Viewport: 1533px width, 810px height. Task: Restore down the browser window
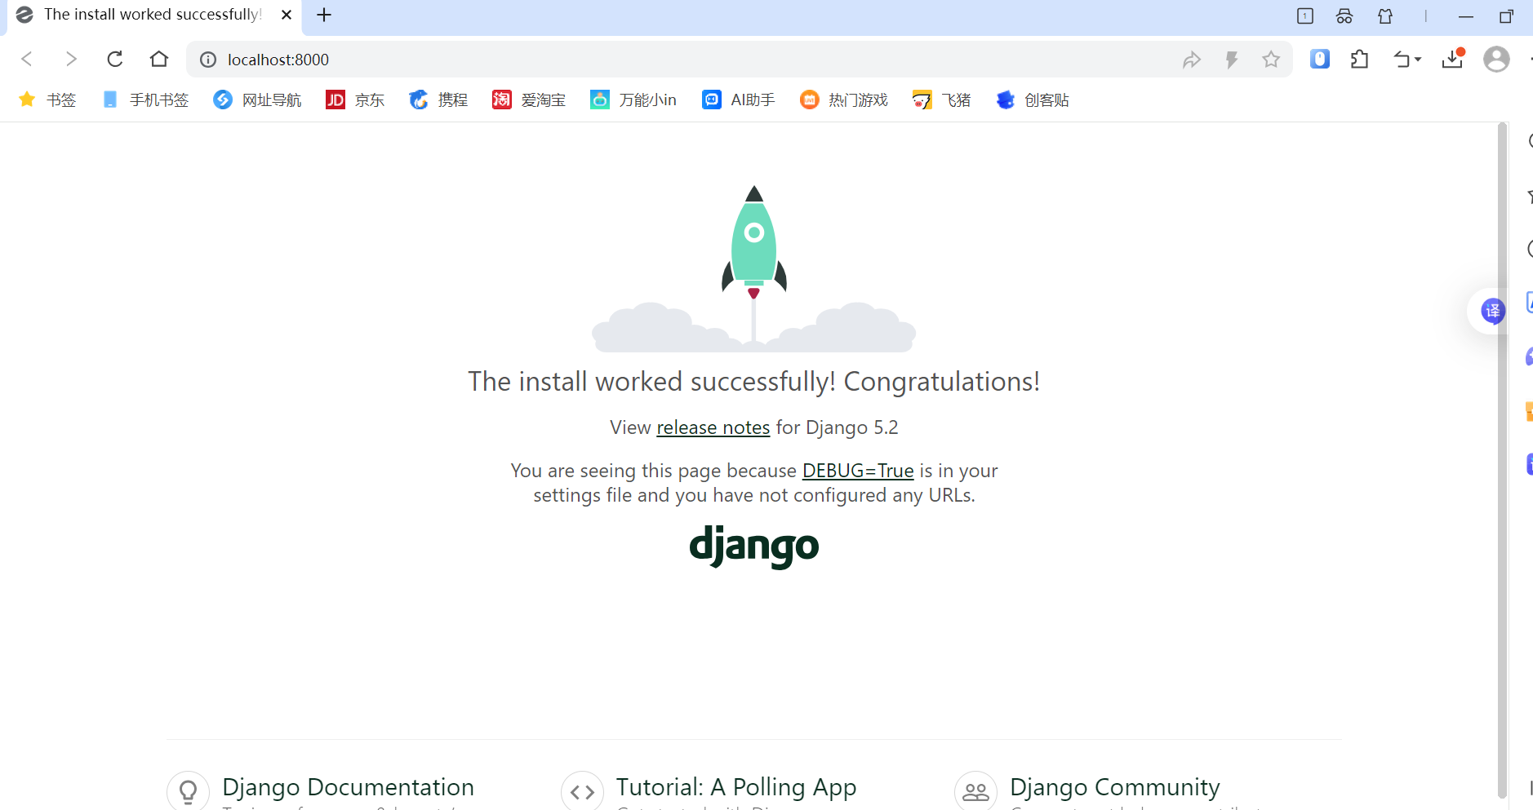tap(1507, 16)
